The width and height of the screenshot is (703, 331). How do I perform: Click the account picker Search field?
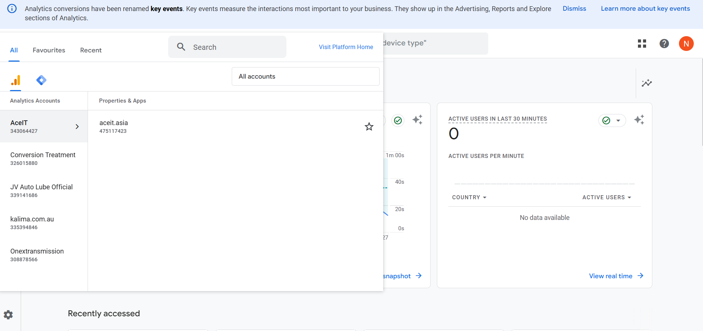[227, 47]
